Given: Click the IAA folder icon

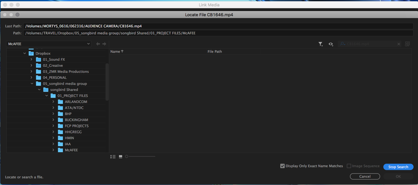Looking at the screenshot, I should (x=60, y=144).
